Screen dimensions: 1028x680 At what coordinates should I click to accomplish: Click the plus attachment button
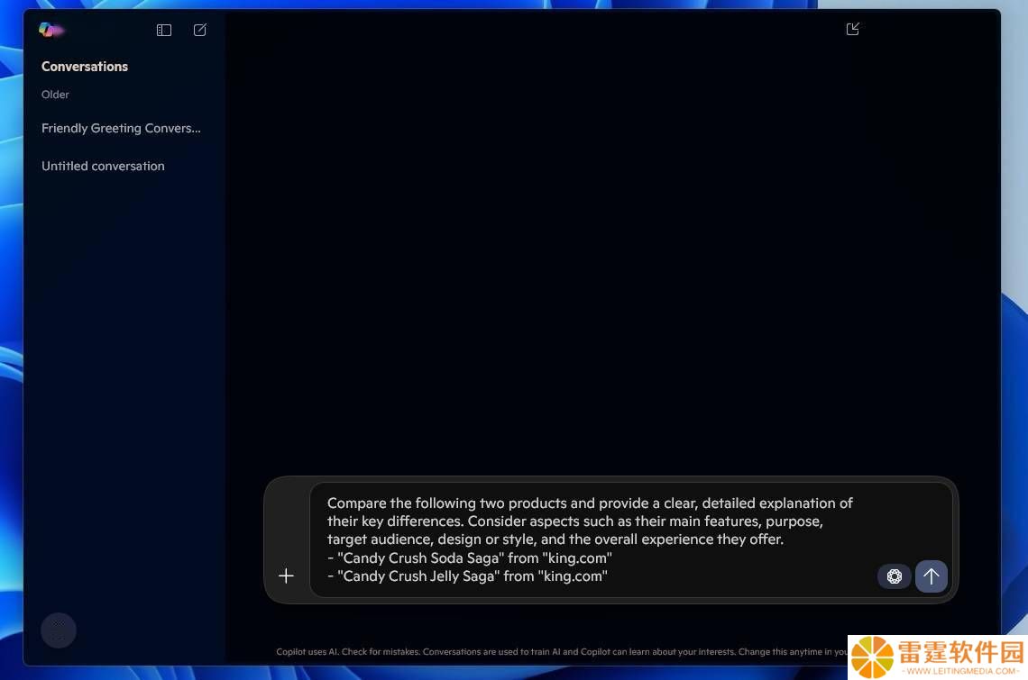[286, 576]
